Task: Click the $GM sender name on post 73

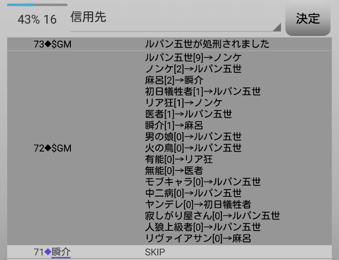Action: click(62, 44)
